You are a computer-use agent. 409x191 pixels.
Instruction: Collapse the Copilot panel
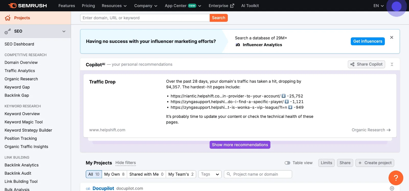point(392,65)
